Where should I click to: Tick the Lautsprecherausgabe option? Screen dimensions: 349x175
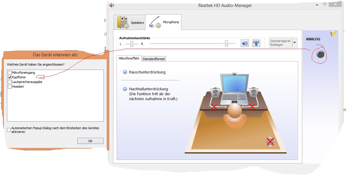[10, 82]
